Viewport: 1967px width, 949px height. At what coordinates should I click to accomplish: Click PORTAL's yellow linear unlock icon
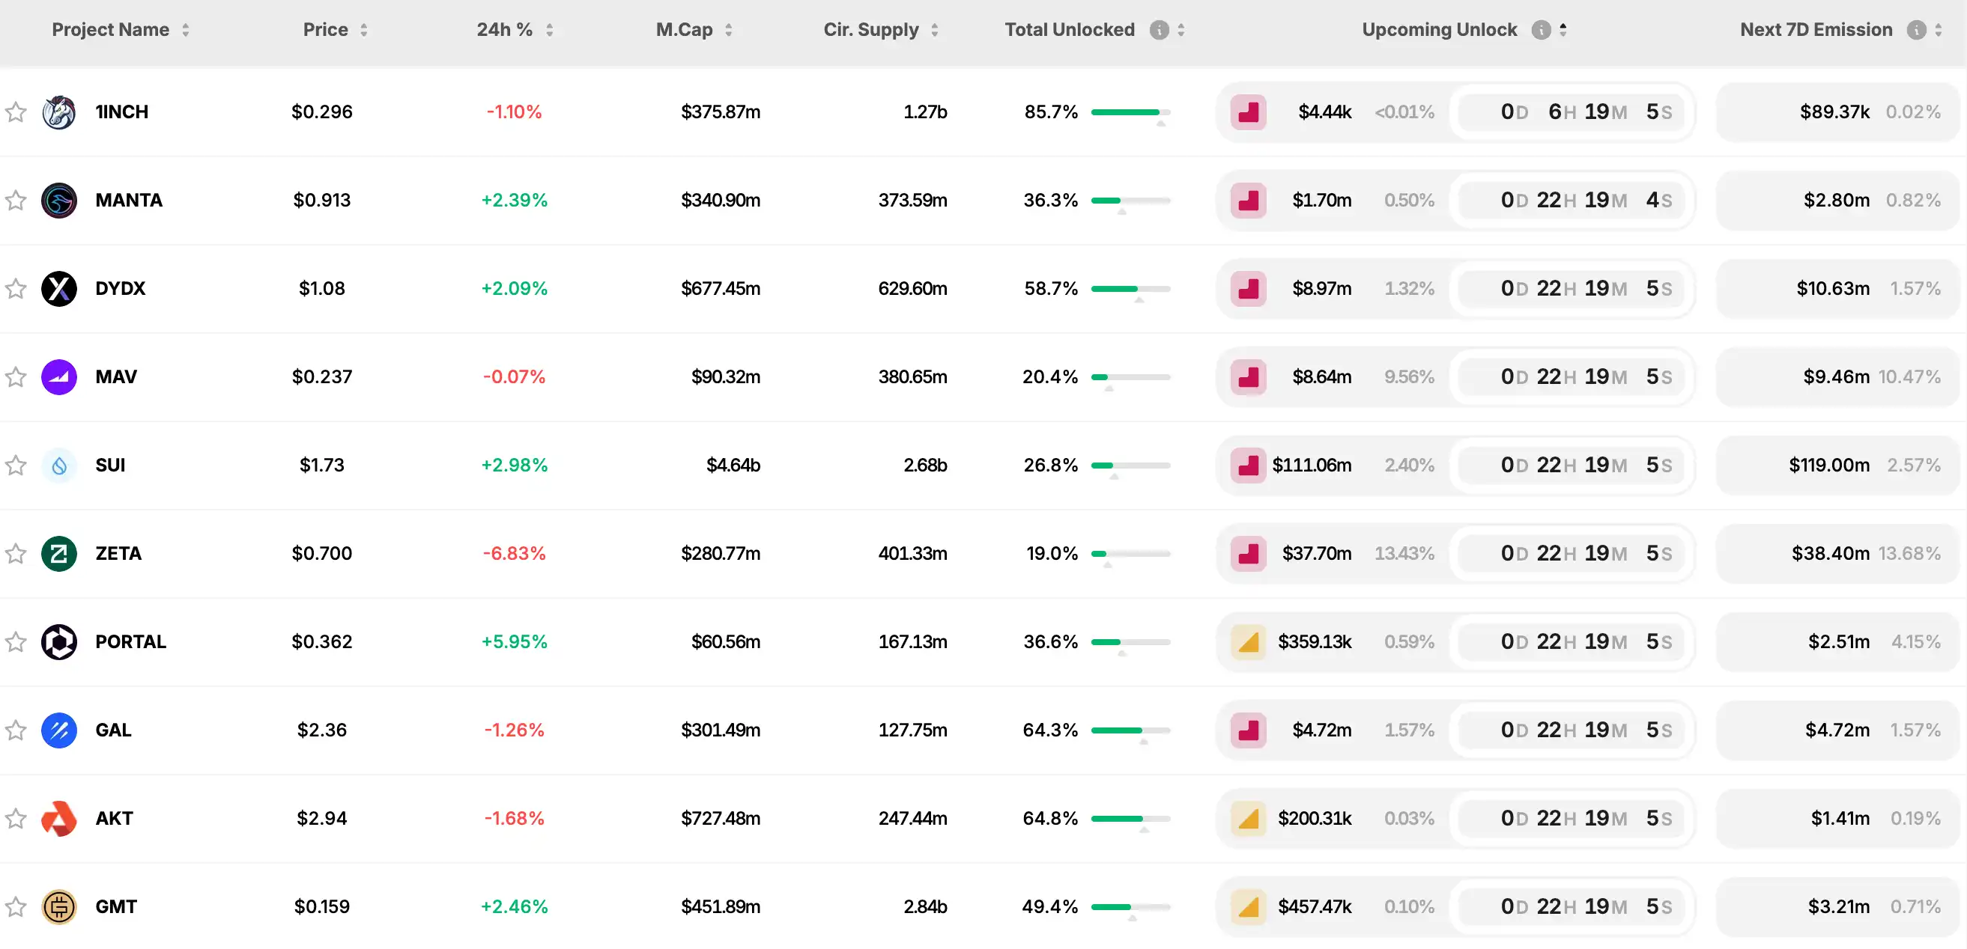tap(1249, 642)
